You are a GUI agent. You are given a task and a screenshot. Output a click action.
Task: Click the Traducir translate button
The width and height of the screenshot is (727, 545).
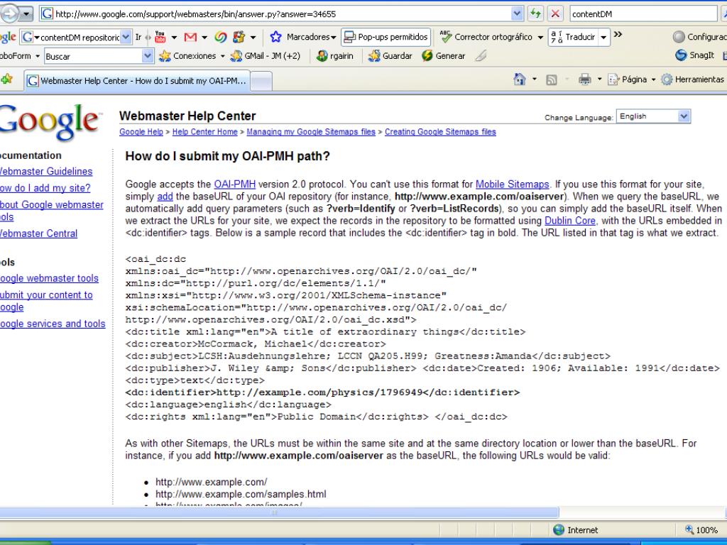[x=573, y=37]
